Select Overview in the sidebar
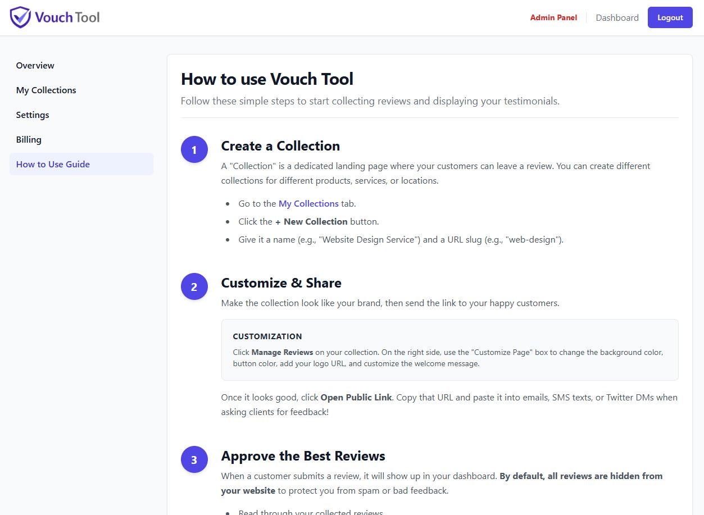Image resolution: width=704 pixels, height=515 pixels. point(35,65)
